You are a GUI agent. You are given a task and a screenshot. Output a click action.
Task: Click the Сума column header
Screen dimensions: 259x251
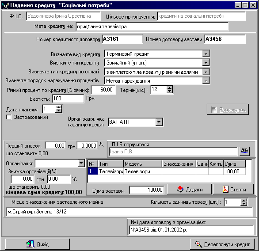pyautogui.click(x=234, y=164)
